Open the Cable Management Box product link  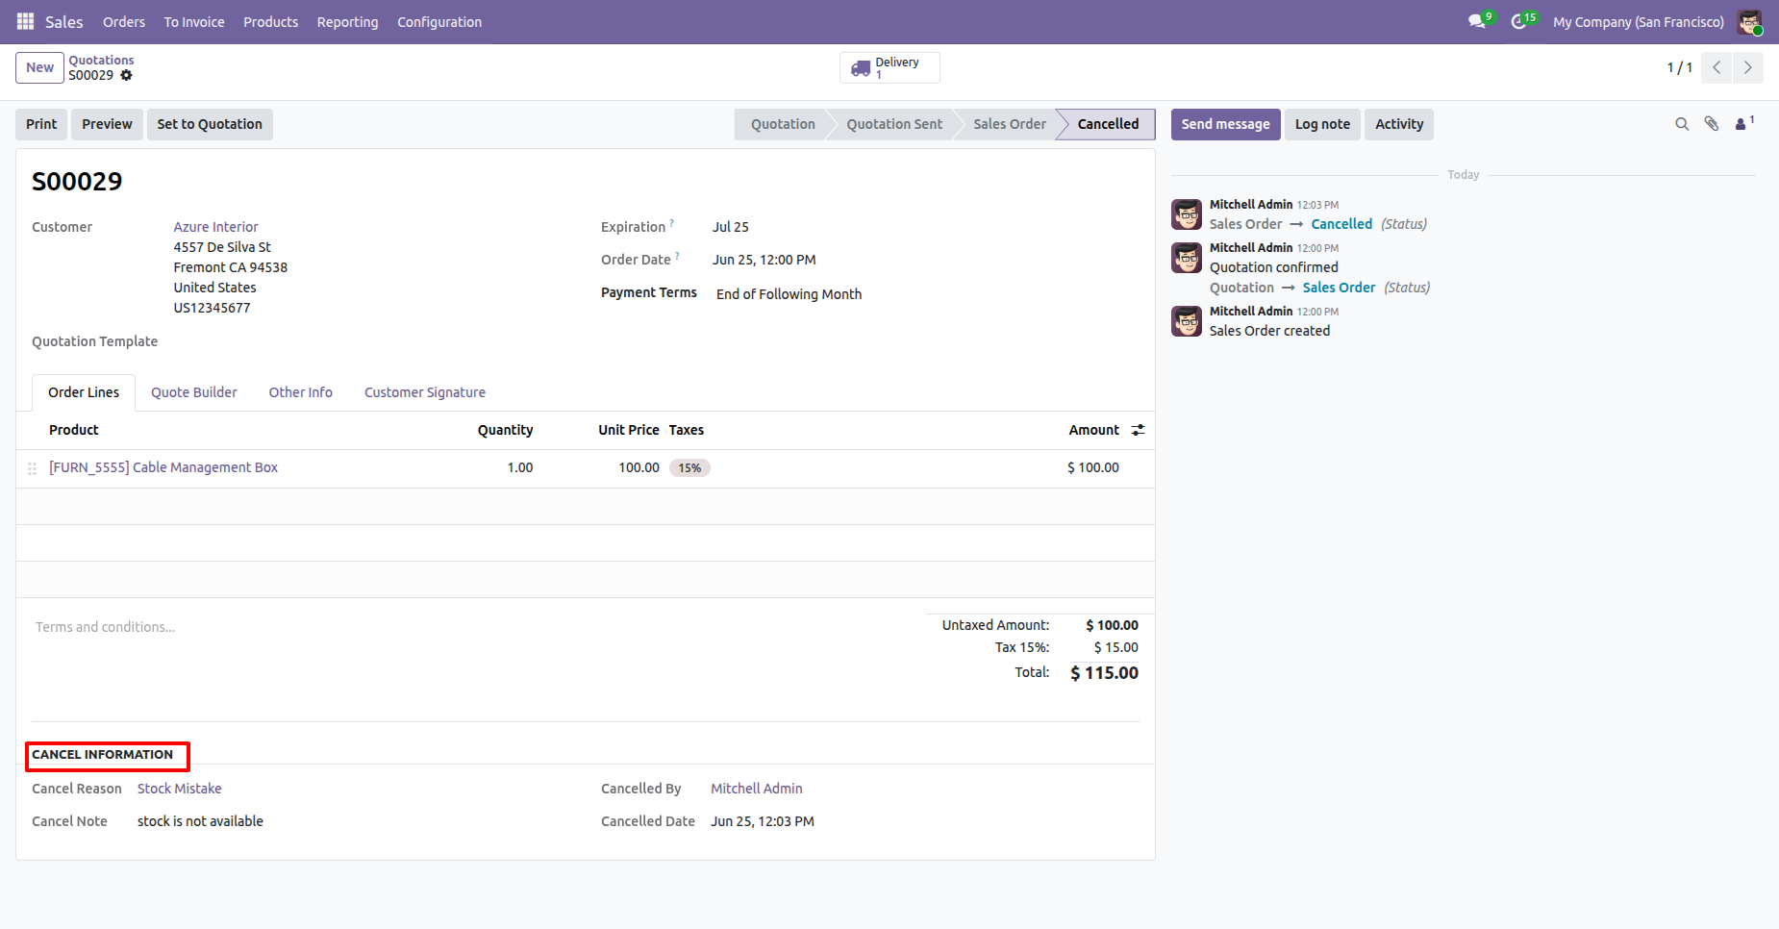pos(163,467)
